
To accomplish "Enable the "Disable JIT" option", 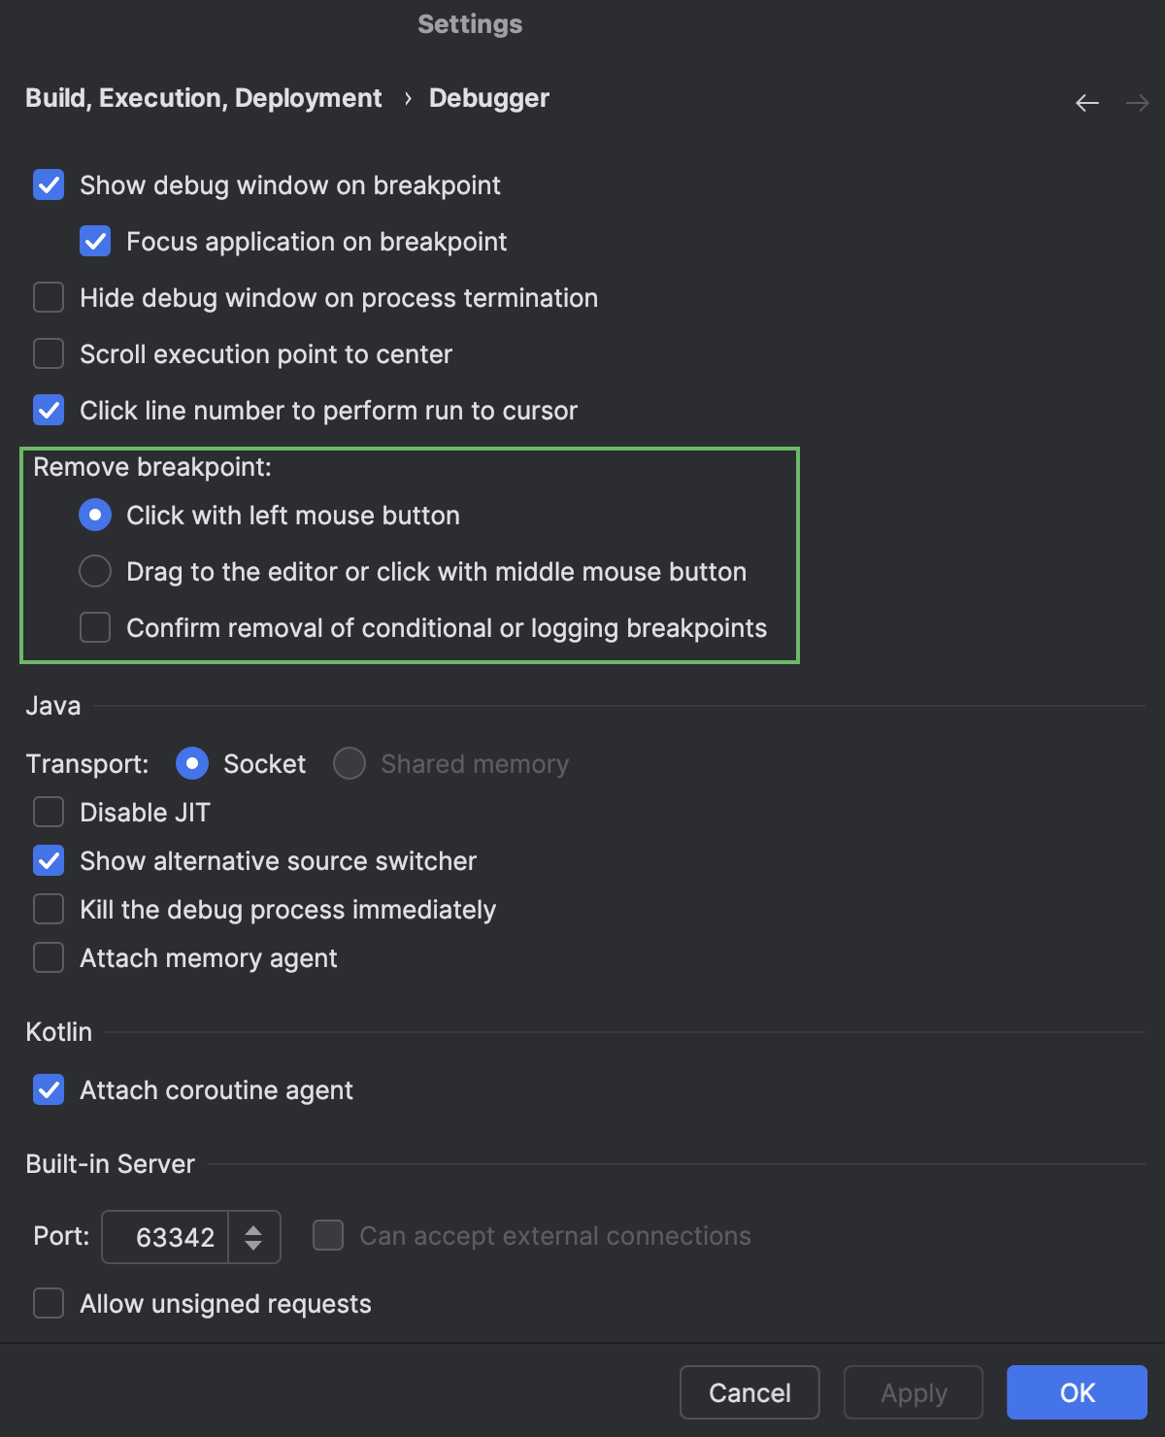I will tap(49, 812).
